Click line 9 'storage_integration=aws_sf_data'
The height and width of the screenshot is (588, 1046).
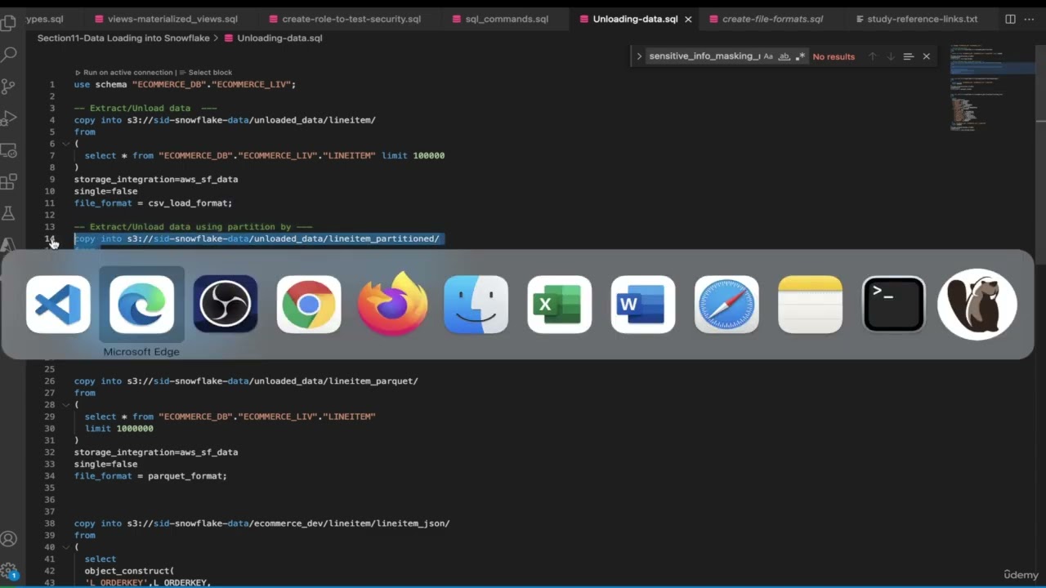156,179
